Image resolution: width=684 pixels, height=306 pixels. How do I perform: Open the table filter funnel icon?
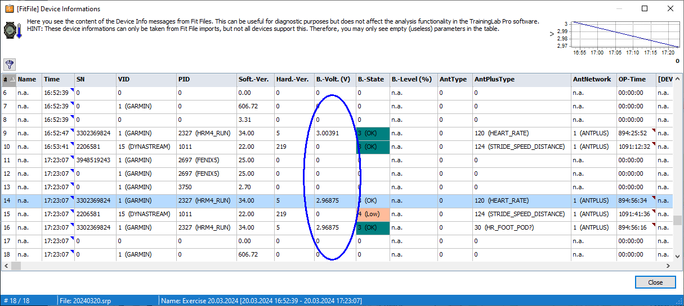click(x=10, y=64)
